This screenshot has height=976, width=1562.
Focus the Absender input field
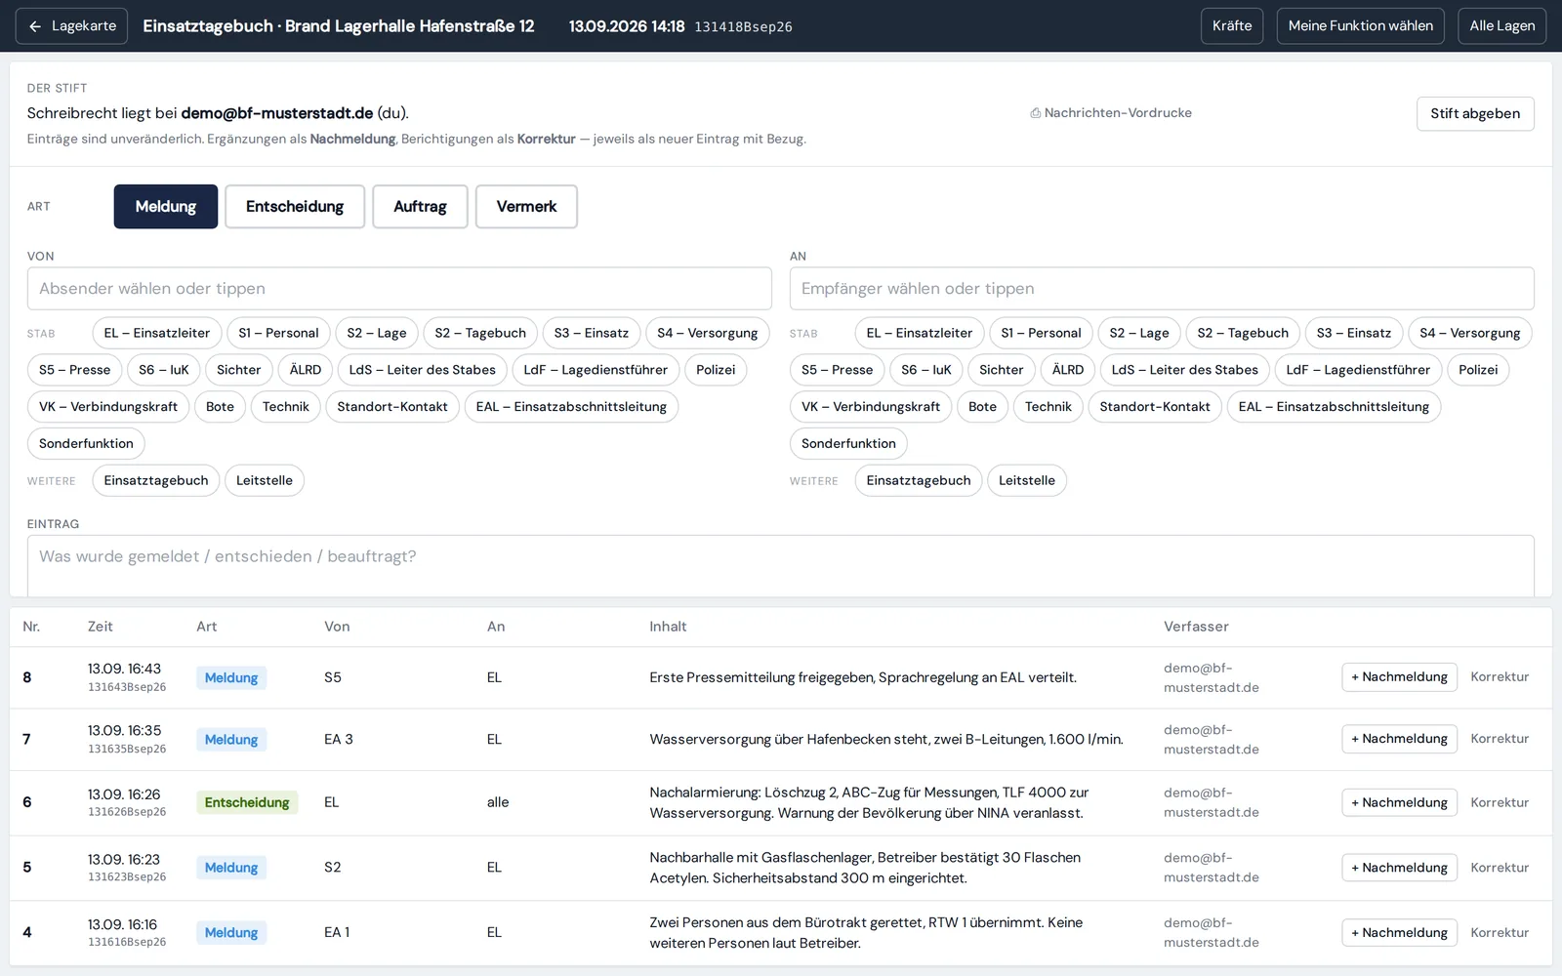(399, 289)
